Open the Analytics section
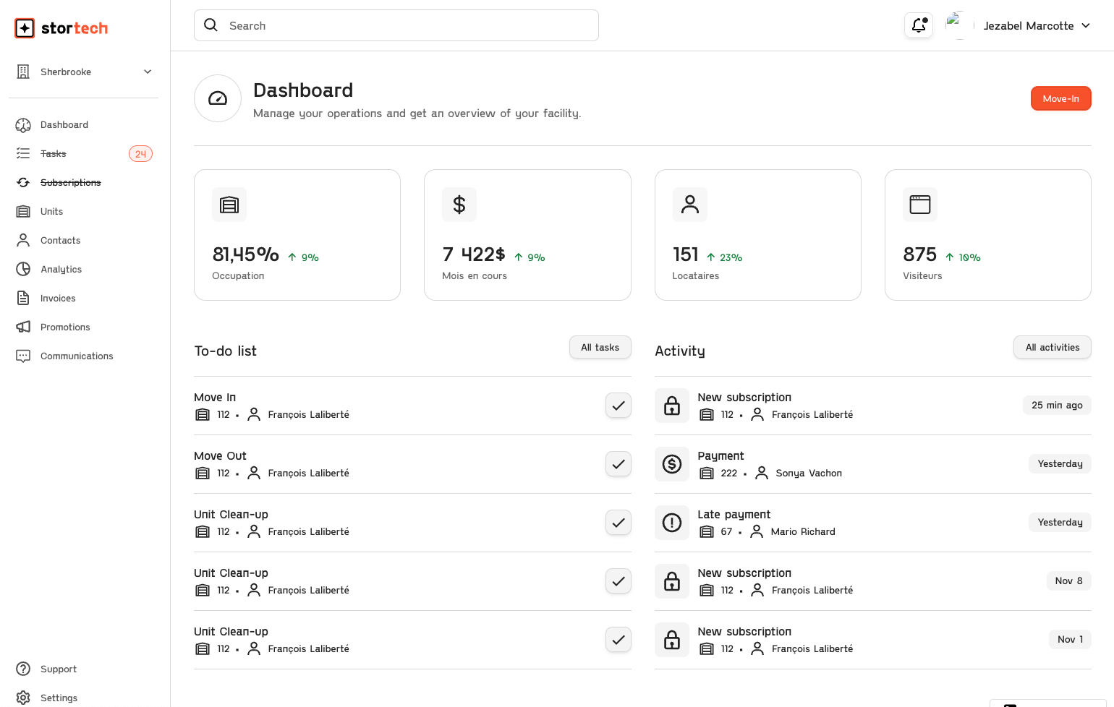1114x707 pixels. click(61, 269)
